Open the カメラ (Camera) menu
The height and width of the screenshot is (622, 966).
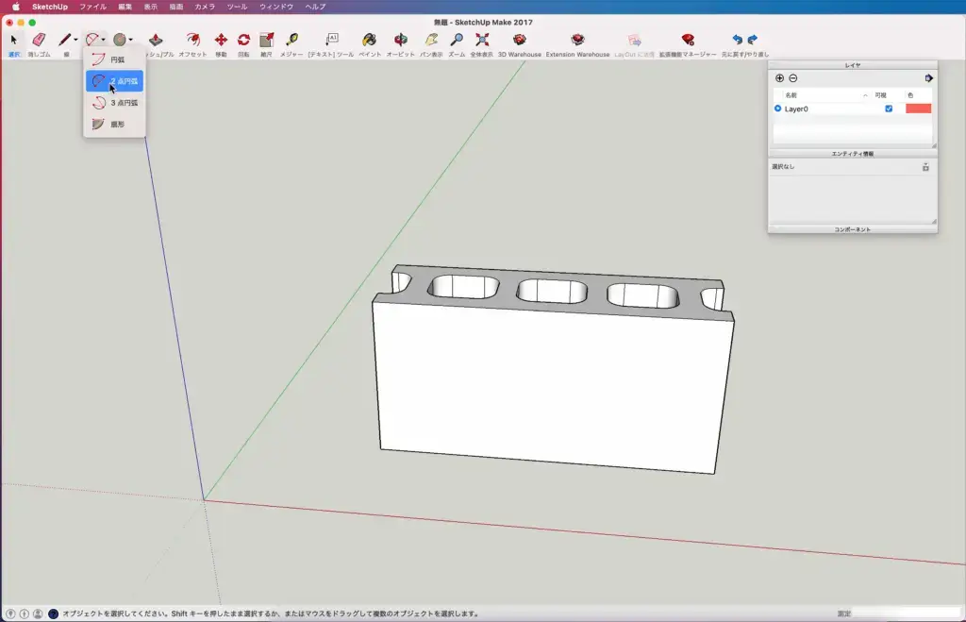click(x=205, y=7)
